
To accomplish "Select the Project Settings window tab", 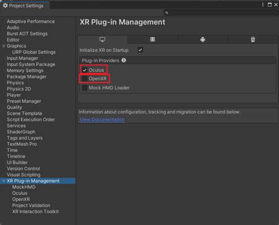I will pos(25,5).
